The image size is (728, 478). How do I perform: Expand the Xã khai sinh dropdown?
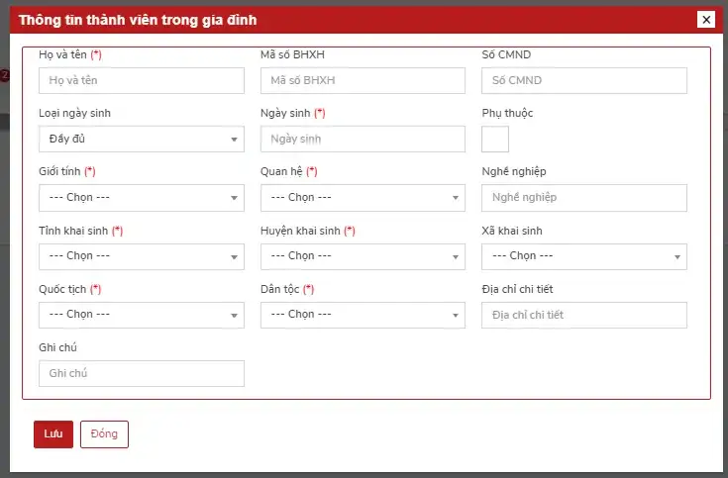coord(584,256)
